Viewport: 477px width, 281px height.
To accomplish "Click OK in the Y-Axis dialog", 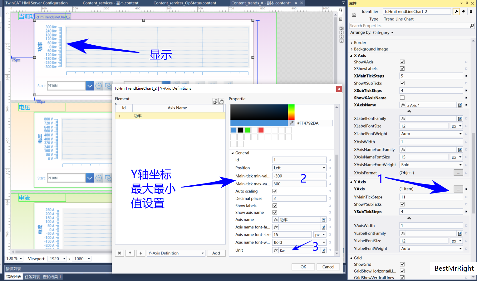I will (303, 267).
